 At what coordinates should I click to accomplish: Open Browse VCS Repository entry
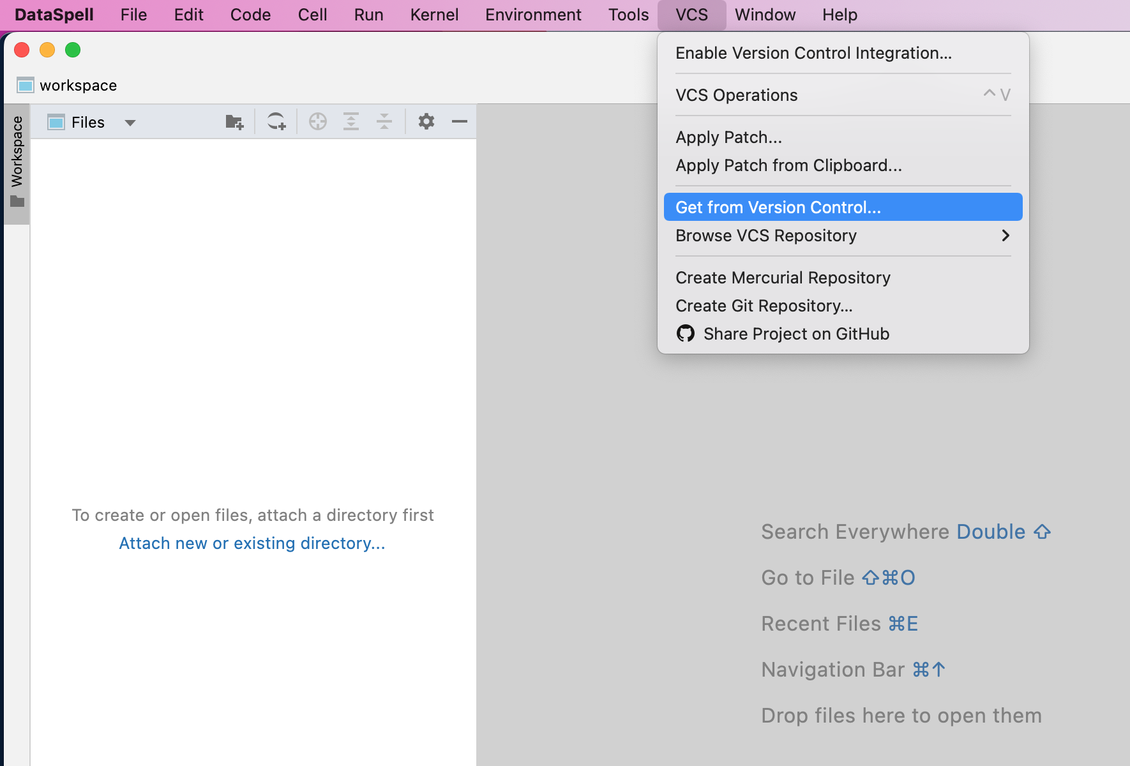coord(843,235)
